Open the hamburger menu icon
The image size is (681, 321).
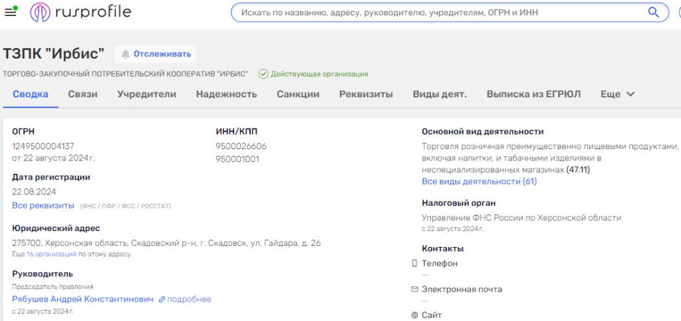11,12
